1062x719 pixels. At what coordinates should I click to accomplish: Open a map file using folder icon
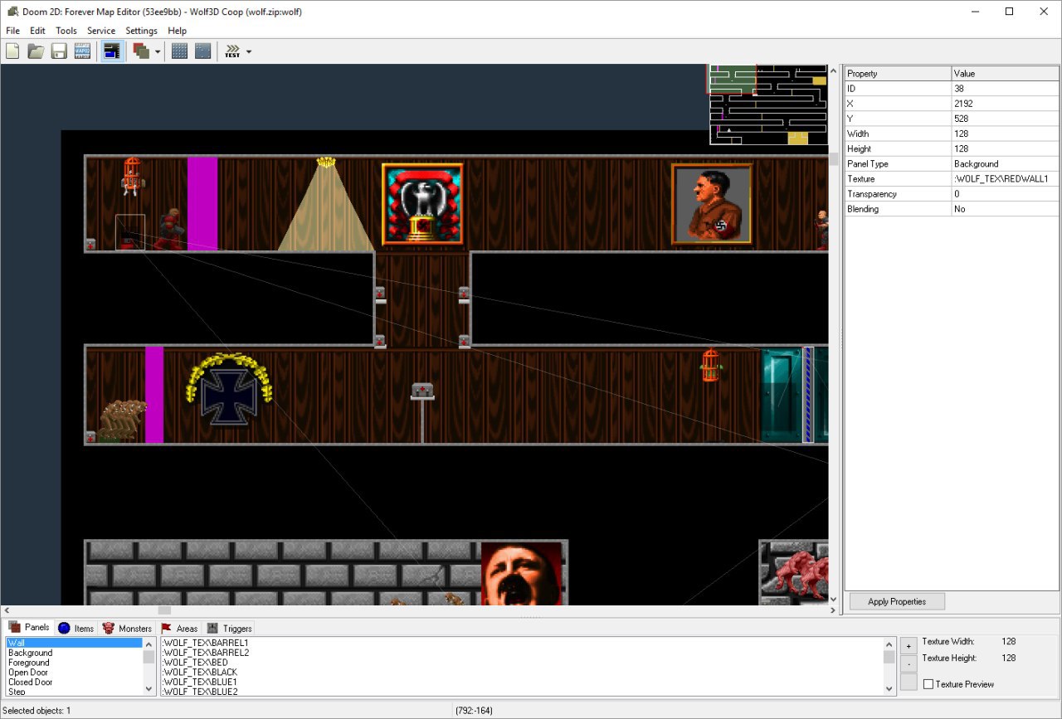tap(36, 51)
